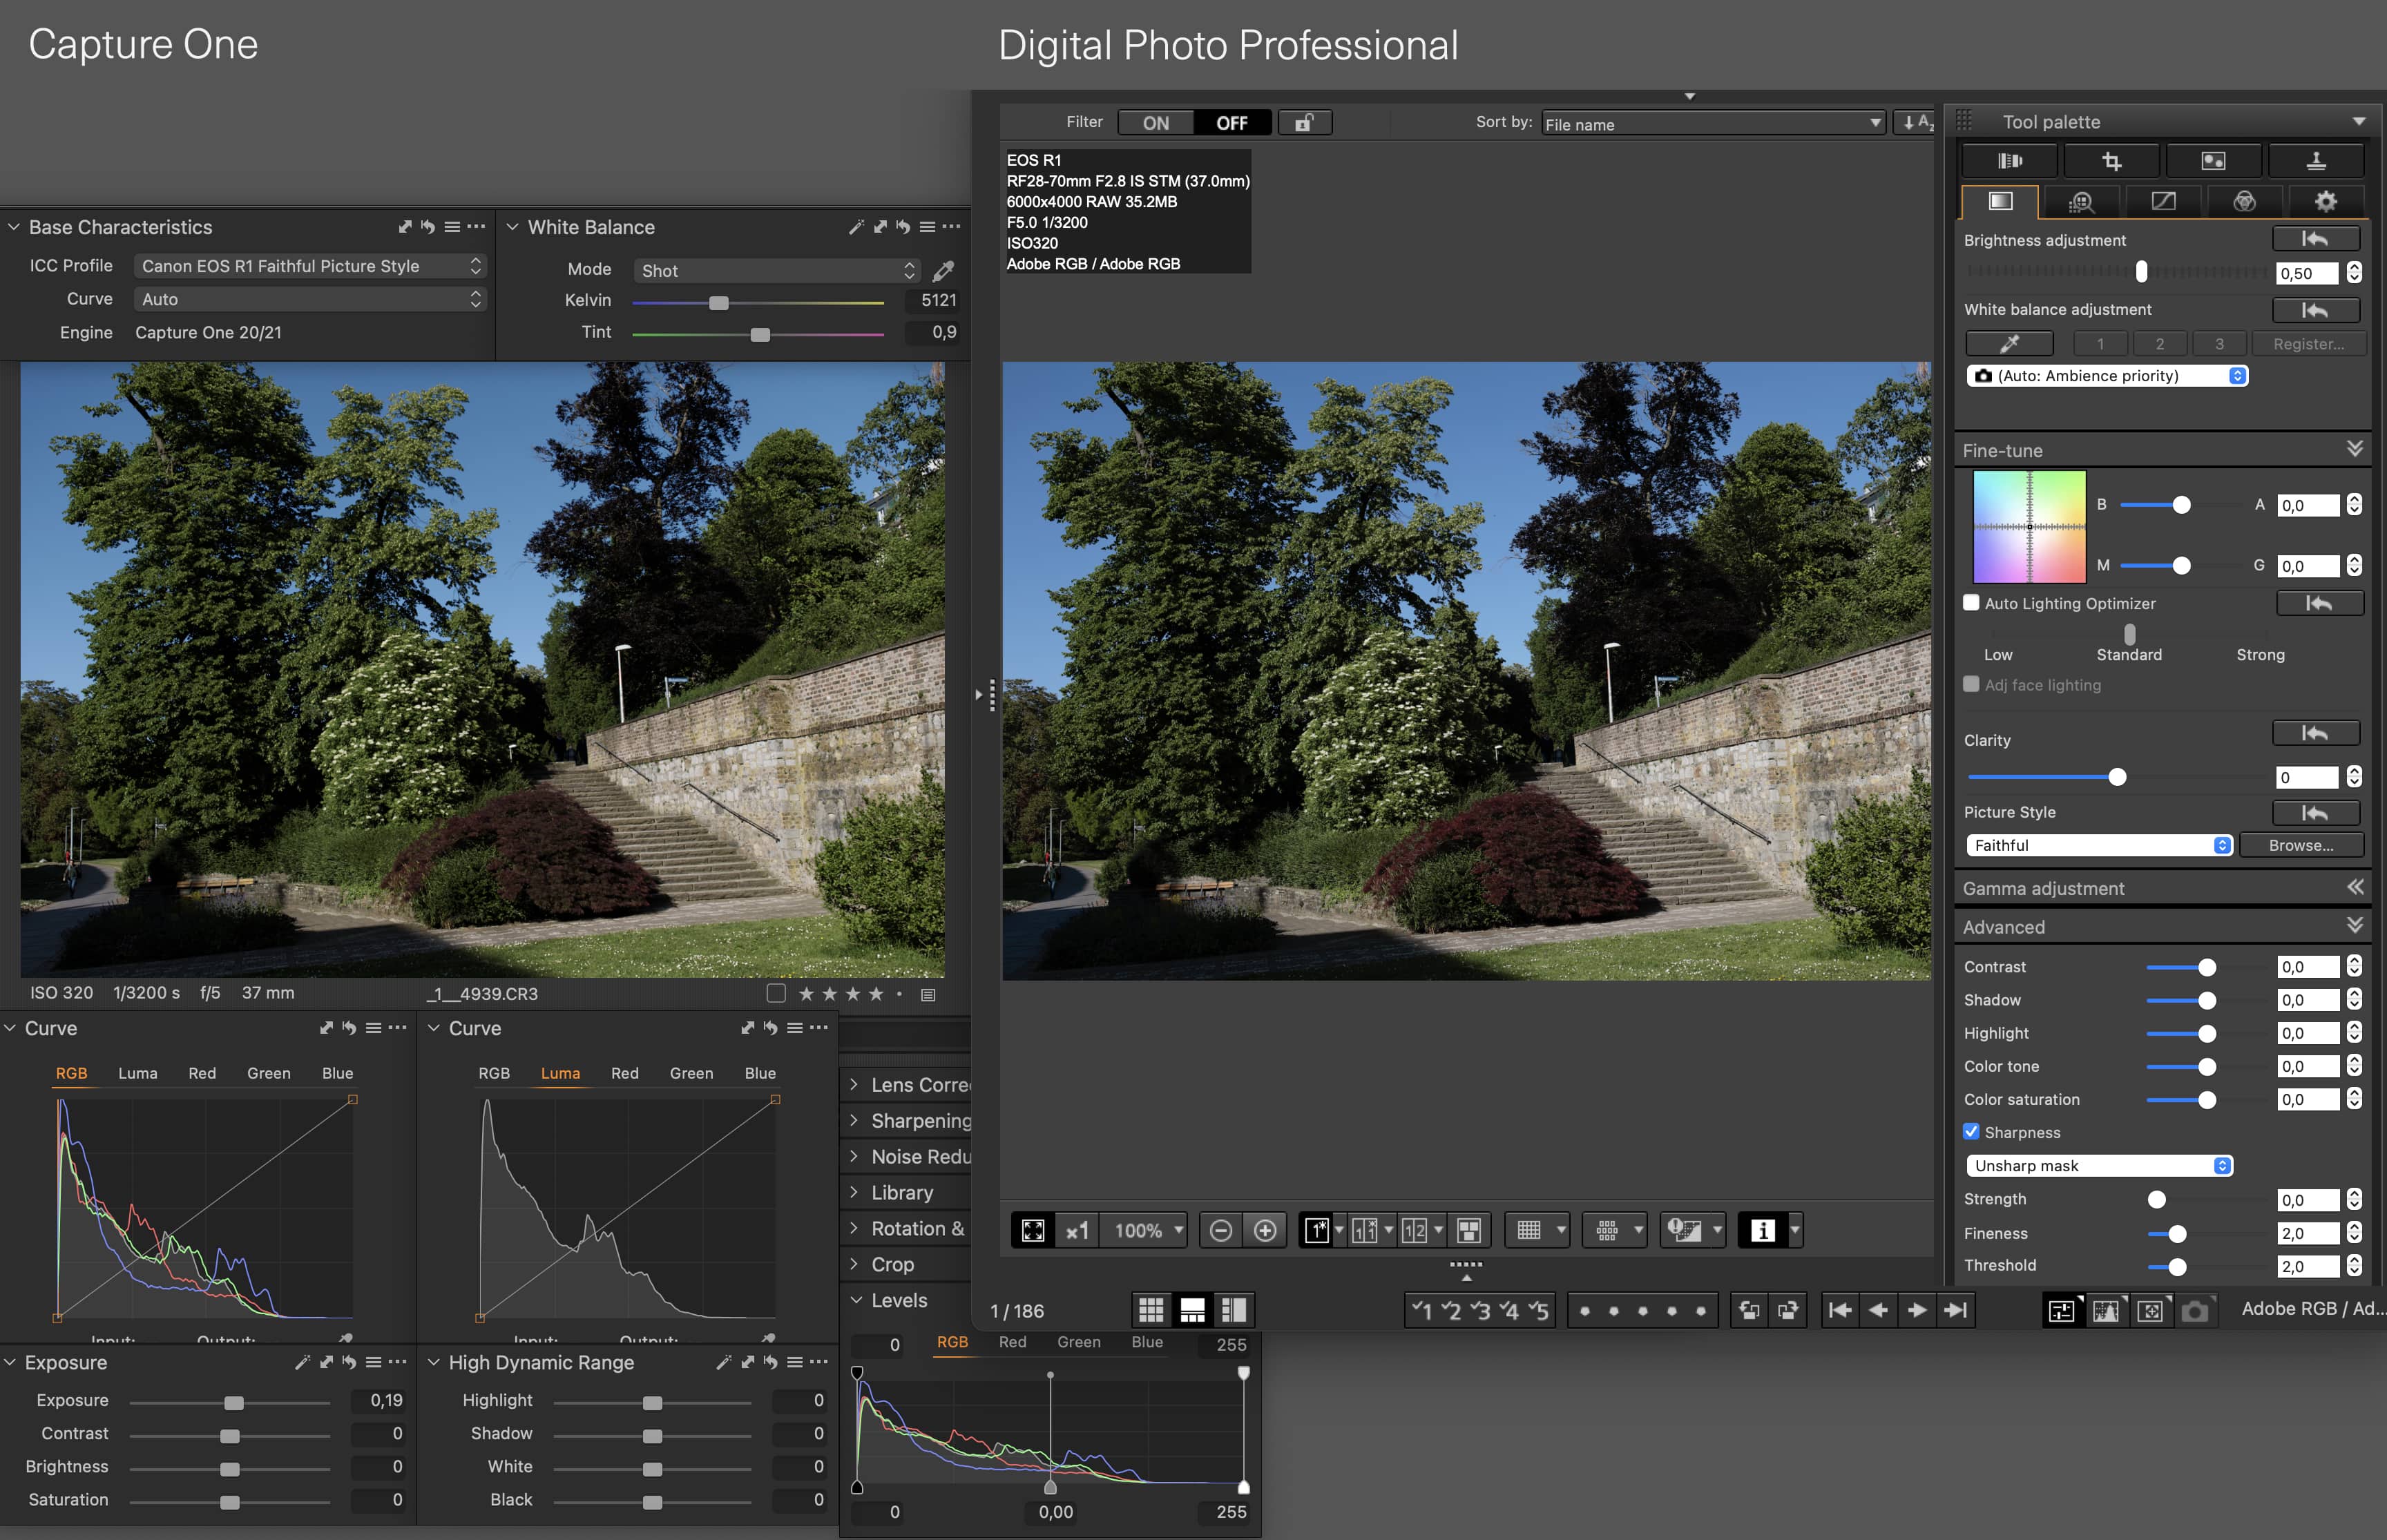Reset the Picture Style in DPP
The width and height of the screenshot is (2387, 1540).
pyautogui.click(x=2315, y=812)
